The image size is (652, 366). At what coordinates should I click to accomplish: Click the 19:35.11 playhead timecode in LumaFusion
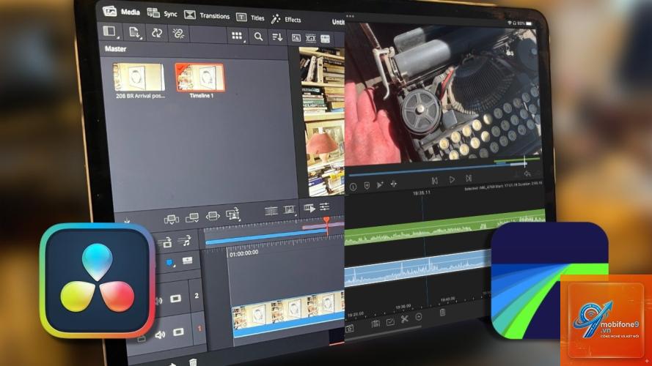tap(421, 193)
